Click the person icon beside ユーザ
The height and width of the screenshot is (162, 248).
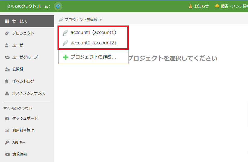click(x=7, y=45)
